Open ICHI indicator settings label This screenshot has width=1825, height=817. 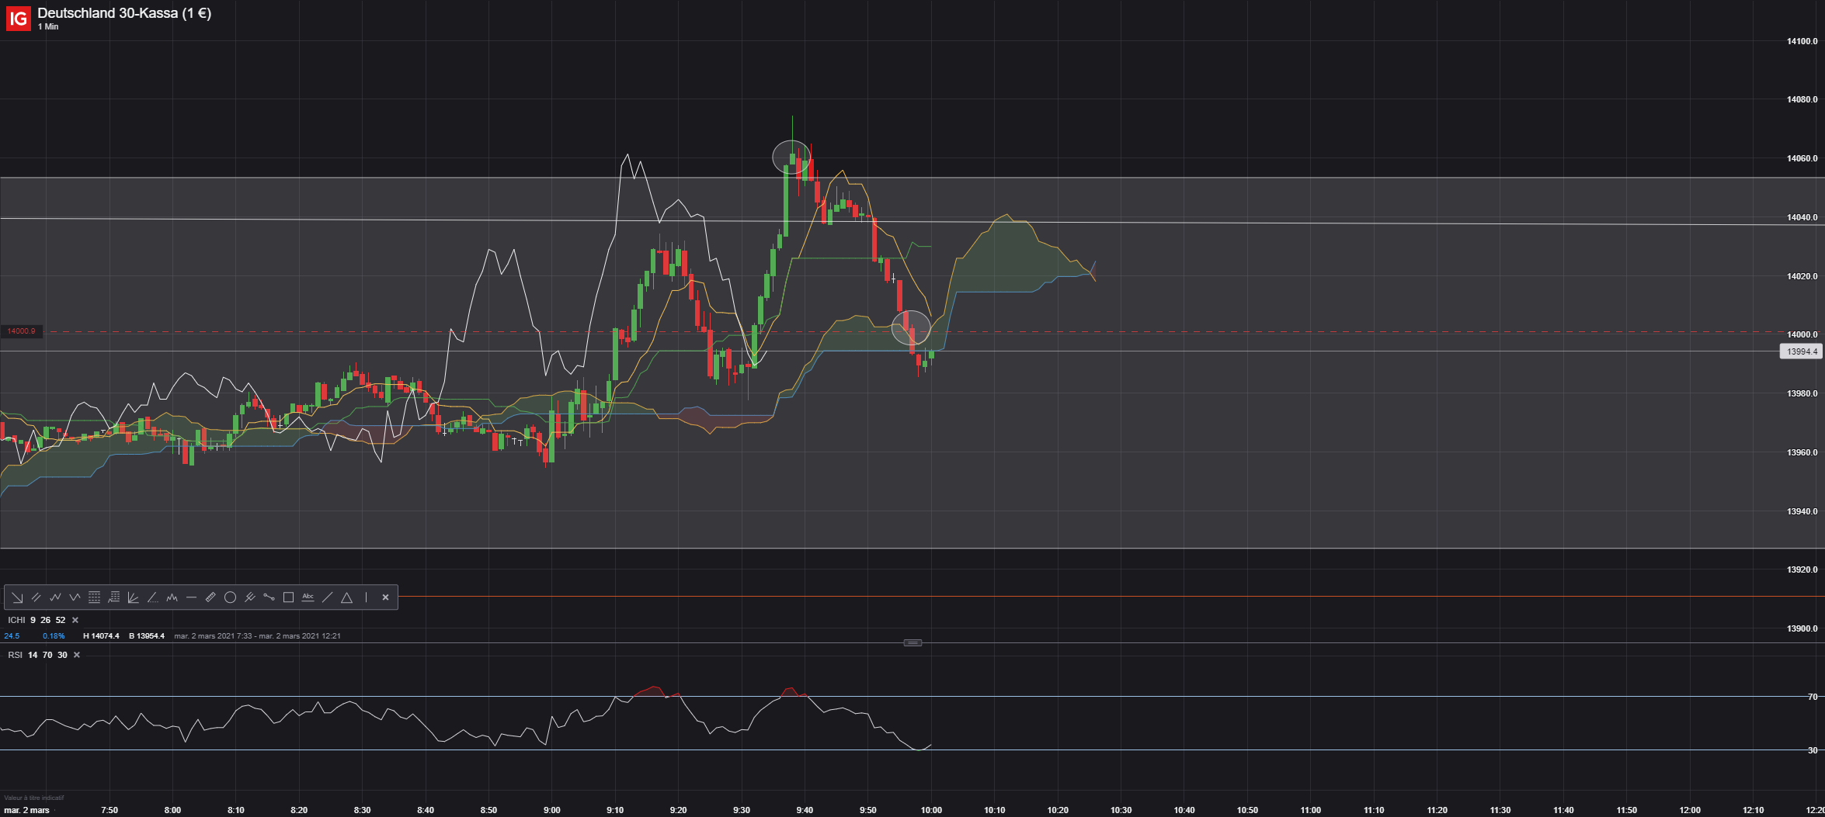point(36,620)
